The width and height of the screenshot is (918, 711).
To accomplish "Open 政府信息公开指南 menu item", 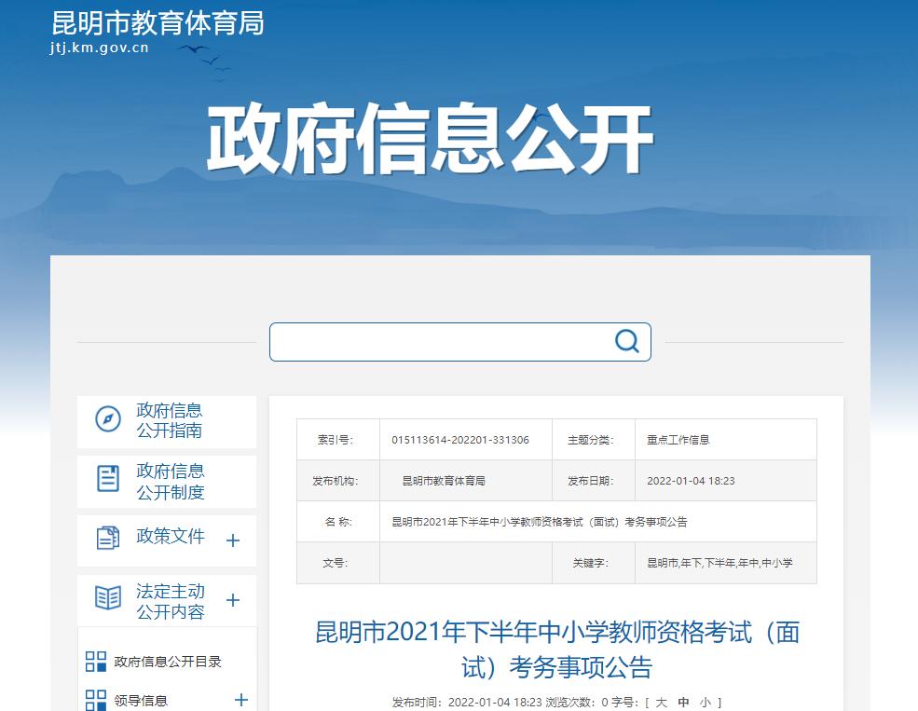I will point(167,421).
